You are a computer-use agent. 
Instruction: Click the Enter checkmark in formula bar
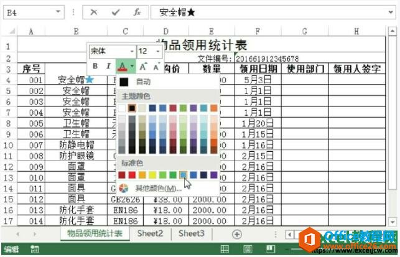click(x=116, y=12)
